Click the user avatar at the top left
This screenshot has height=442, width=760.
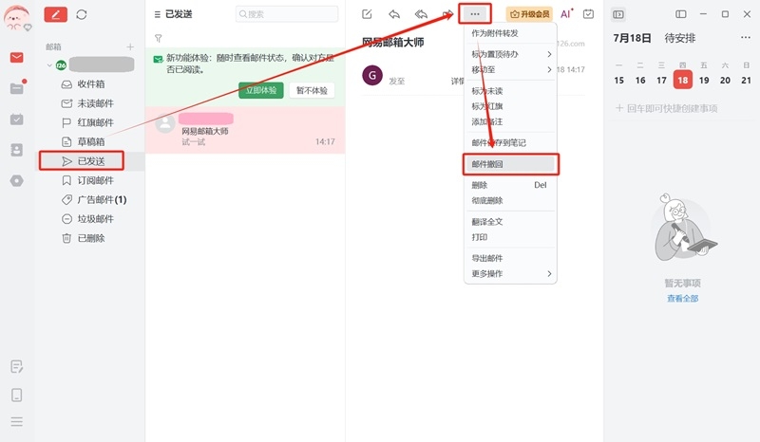[16, 18]
